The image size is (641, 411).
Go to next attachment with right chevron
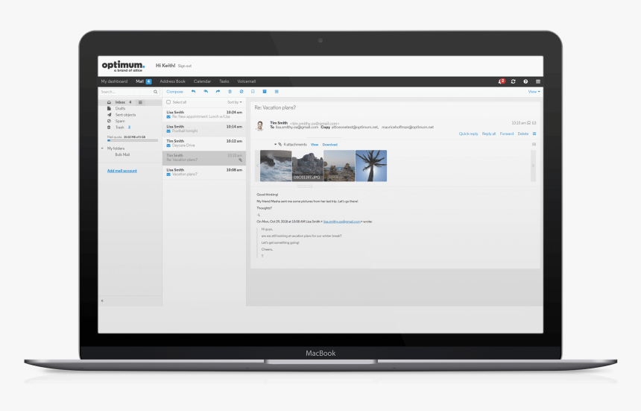coord(533,166)
